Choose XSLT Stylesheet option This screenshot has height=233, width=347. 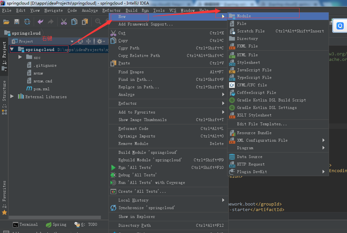point(278,115)
